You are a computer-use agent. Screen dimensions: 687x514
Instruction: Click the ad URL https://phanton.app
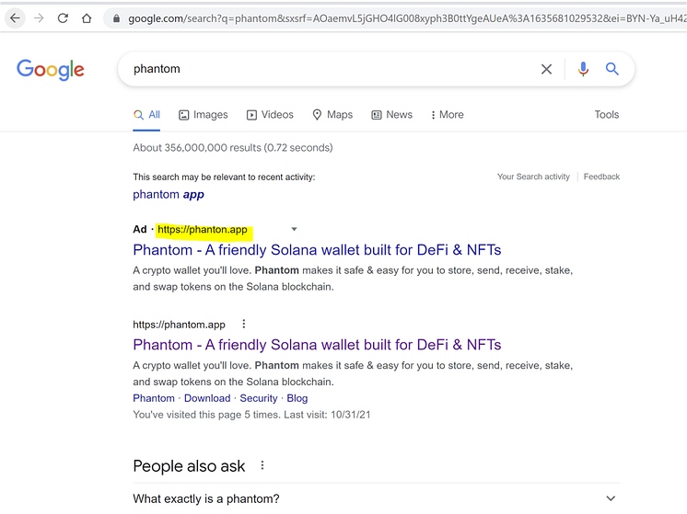[x=203, y=230]
